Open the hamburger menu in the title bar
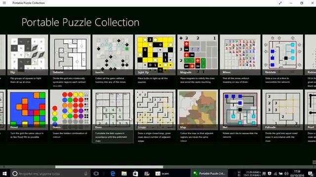 (x=4, y=3)
